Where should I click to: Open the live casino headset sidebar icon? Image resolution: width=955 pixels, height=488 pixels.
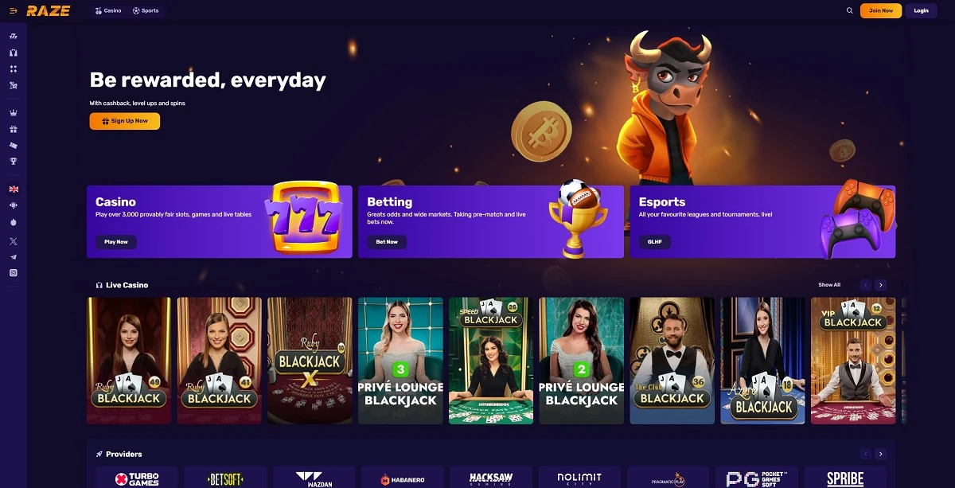[13, 53]
